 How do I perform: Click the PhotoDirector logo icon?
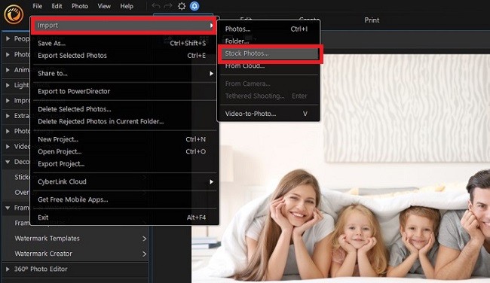tap(14, 14)
